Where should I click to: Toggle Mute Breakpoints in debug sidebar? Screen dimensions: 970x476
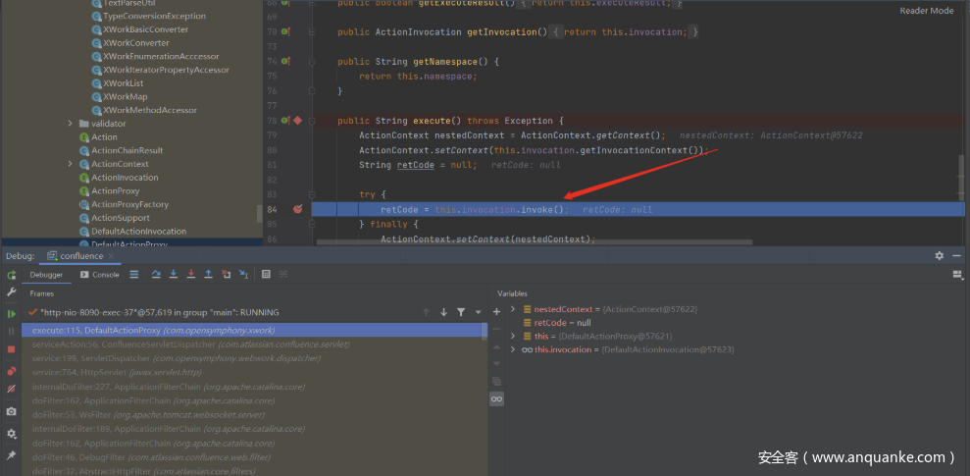coord(11,391)
